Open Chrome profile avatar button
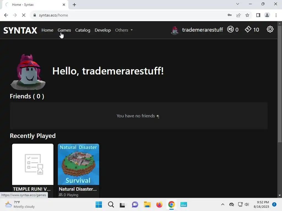The image size is (282, 211). tap(267, 15)
